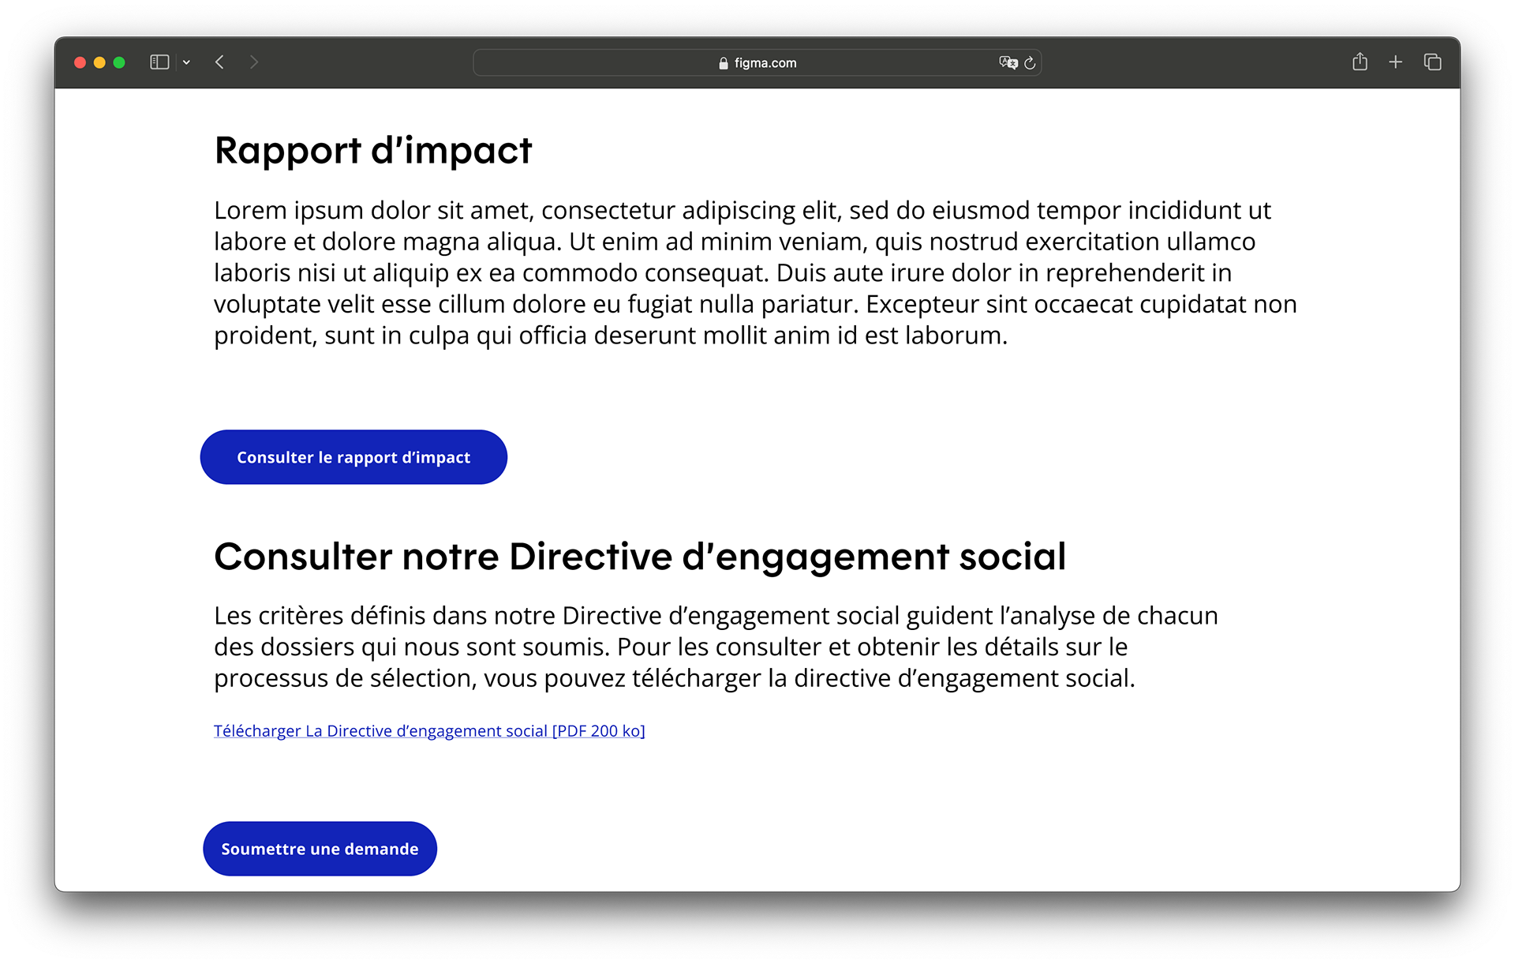
Task: Go back with the back arrow
Action: click(x=220, y=62)
